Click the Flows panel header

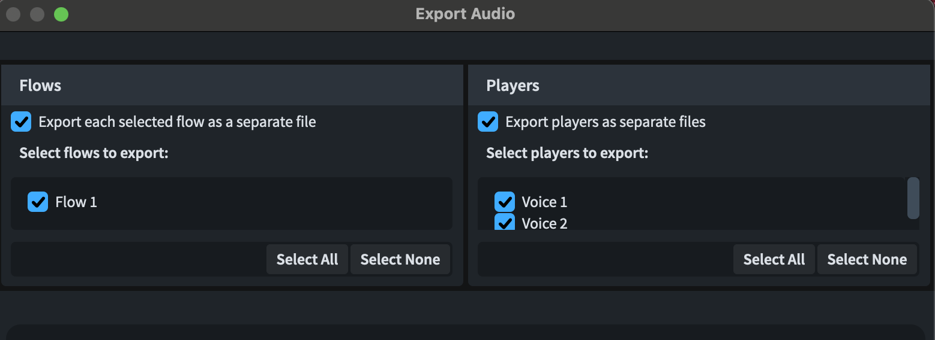pos(232,85)
